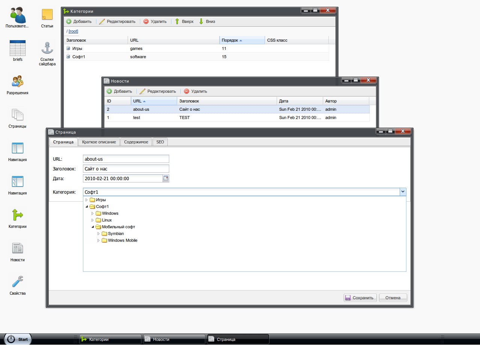This screenshot has height=345, width=480.
Task: Select the Страница tab
Action: tap(63, 142)
